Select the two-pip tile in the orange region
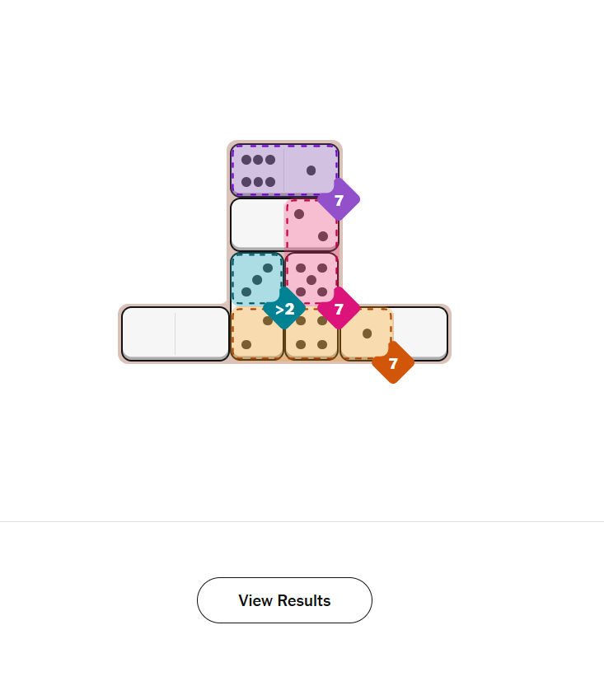This screenshot has height=695, width=604. 256,334
